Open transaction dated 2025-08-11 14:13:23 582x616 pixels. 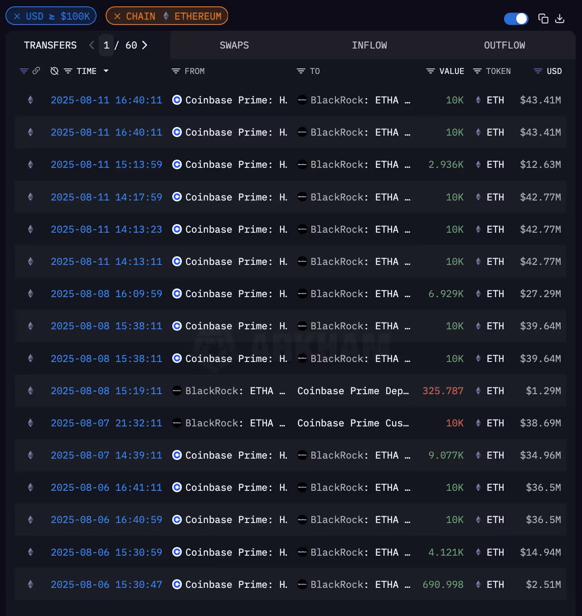(x=107, y=230)
